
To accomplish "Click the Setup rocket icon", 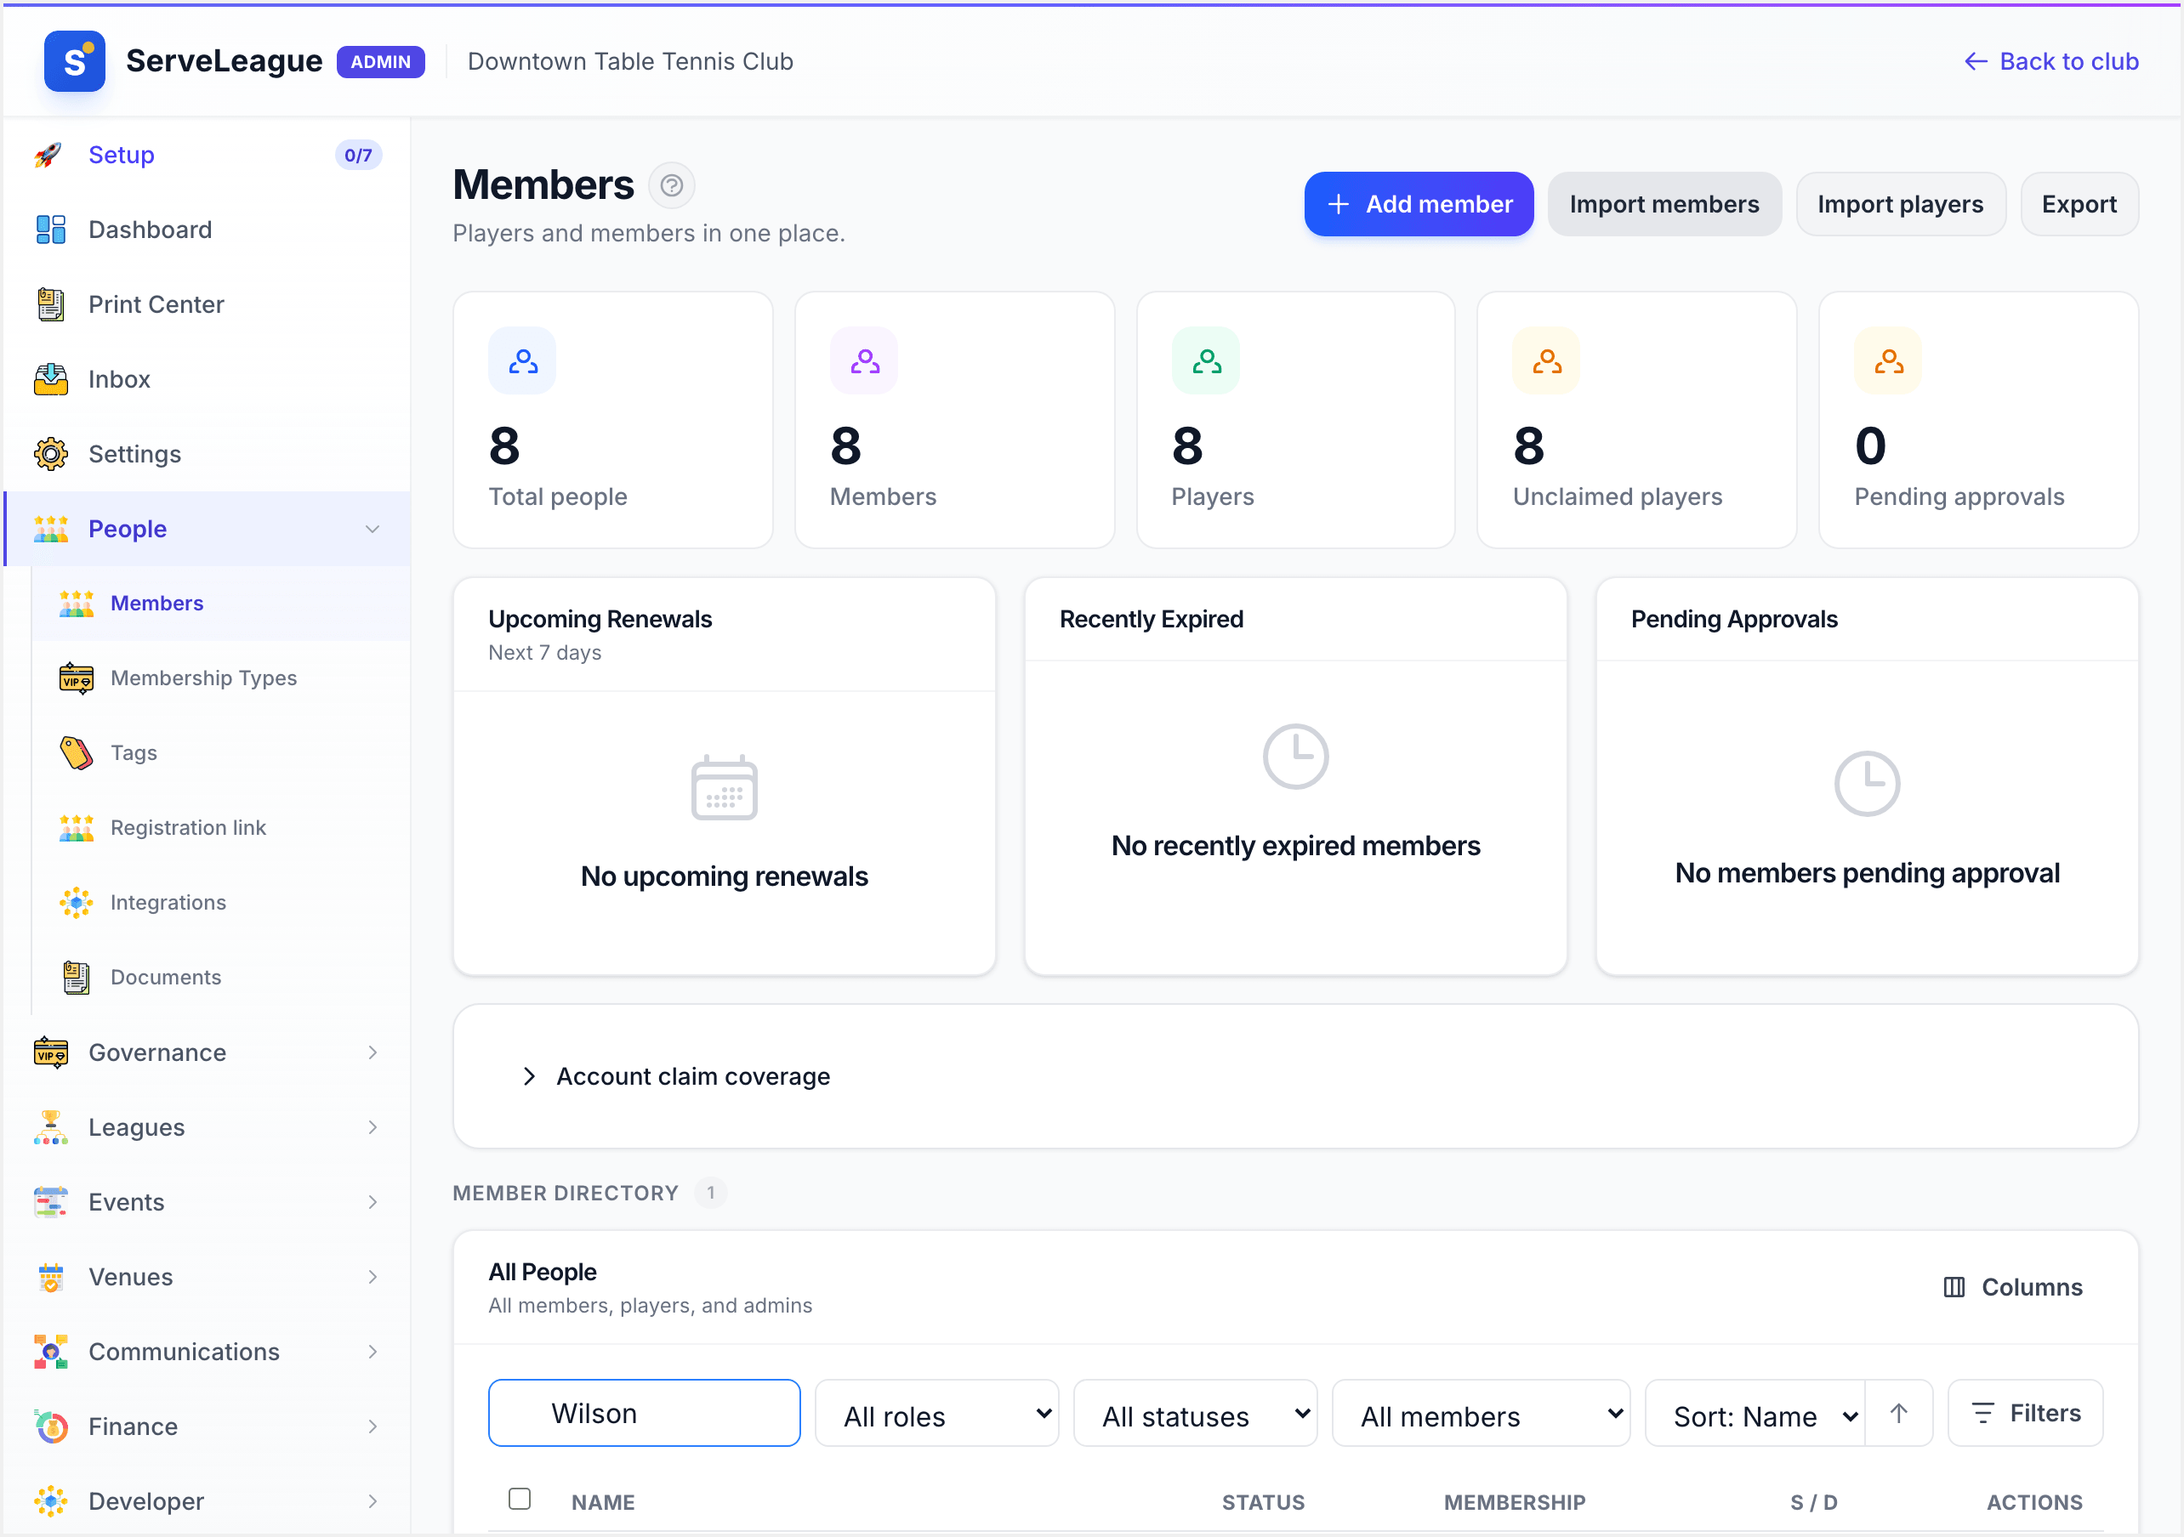I will 49,155.
